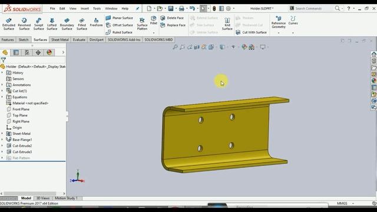Image resolution: width=377 pixels, height=212 pixels.
Task: Expand the Cut-Extrude2 feature node
Action: (2, 145)
